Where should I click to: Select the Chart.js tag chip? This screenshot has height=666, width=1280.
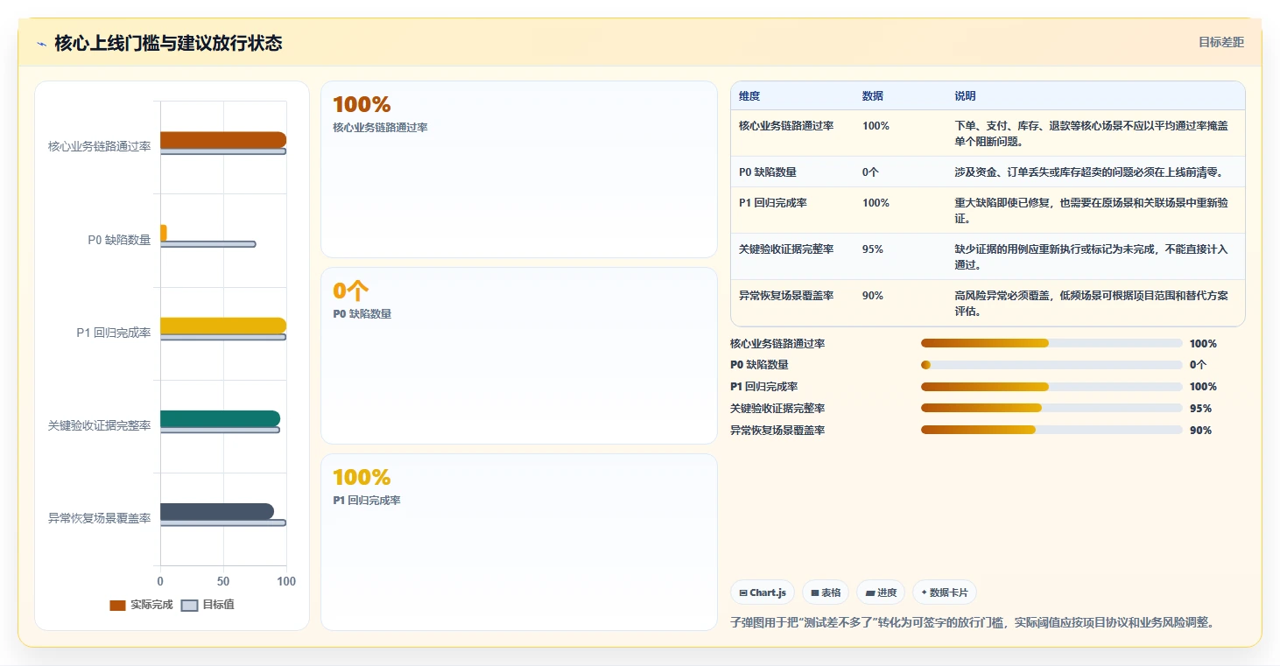coord(763,592)
